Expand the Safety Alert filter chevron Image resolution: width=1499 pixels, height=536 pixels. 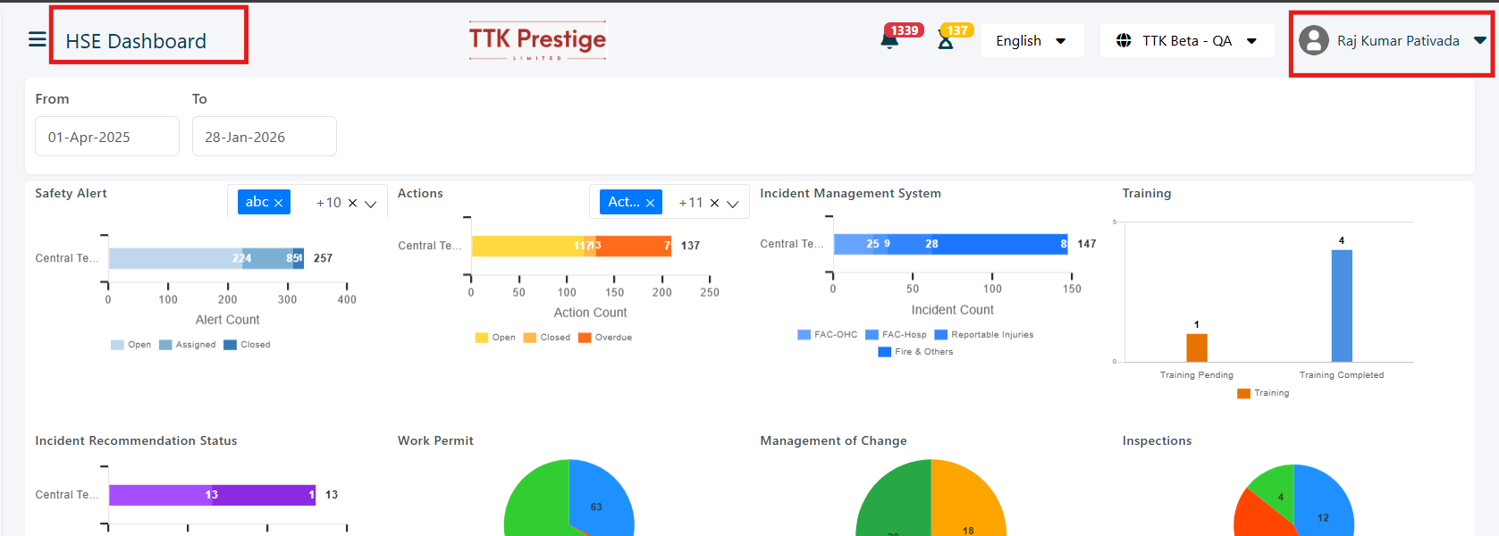(x=371, y=204)
